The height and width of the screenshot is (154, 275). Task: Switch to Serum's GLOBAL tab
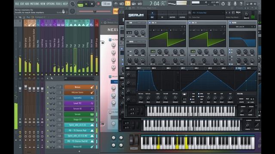(x=182, y=15)
